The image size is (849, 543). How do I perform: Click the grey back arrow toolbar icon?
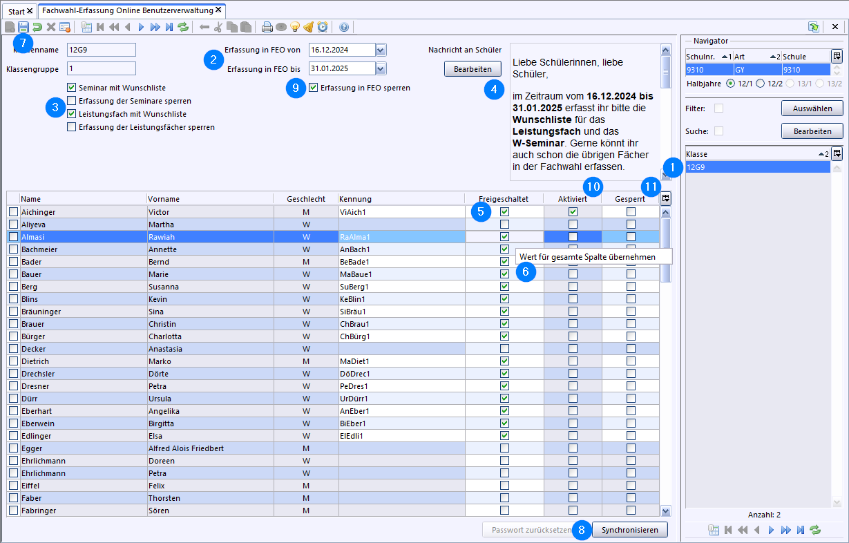204,28
